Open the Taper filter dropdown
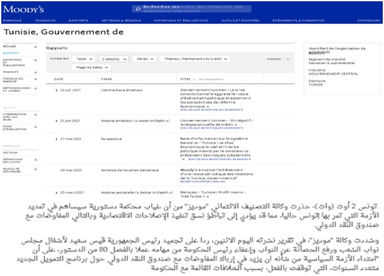Screen dimensions: 384x276 (x=84, y=59)
